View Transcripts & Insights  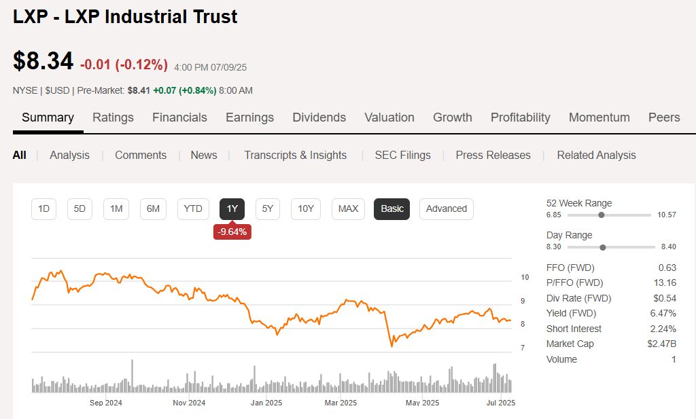click(x=296, y=155)
